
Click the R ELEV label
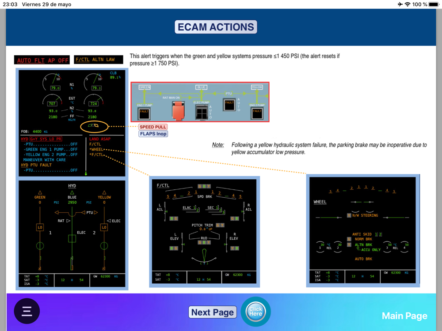[x=234, y=236]
